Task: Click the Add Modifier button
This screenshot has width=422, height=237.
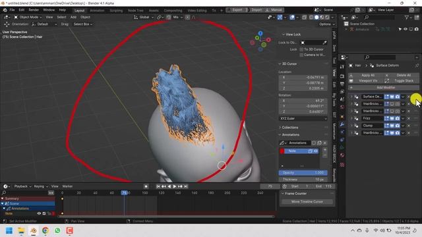Action: tap(384, 88)
